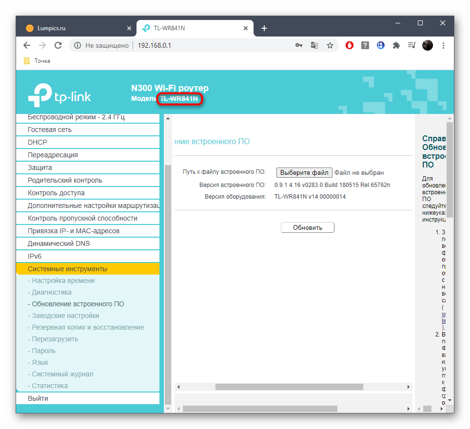Open 'Привязка IP- и MAC-адресов' item

coord(88,231)
